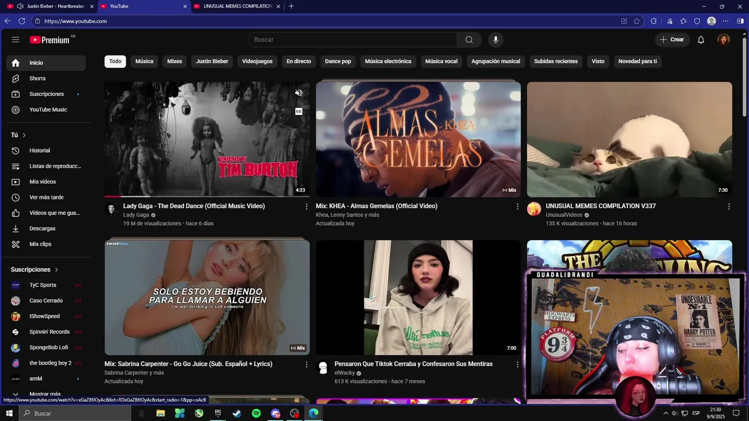Image resolution: width=749 pixels, height=421 pixels.
Task: Open Descargas in the sidebar
Action: (x=46, y=229)
